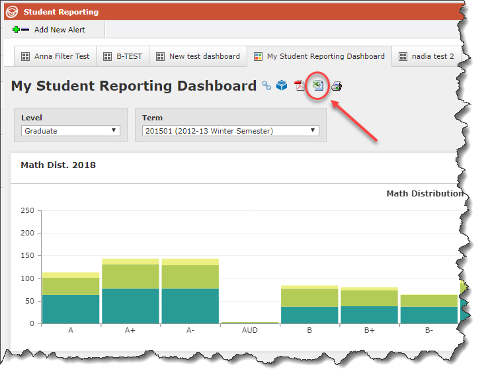Click the Export to Excel icon
Viewport: 486px width, 379px height.
point(318,86)
